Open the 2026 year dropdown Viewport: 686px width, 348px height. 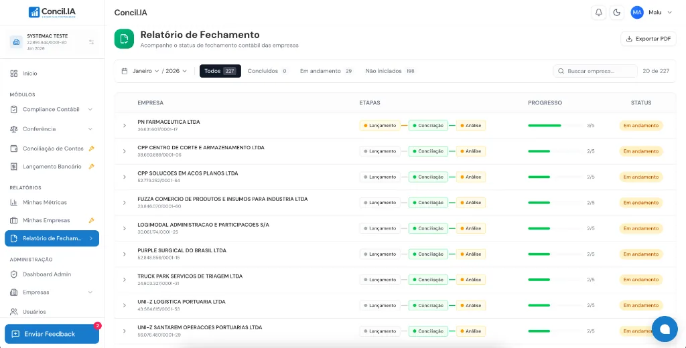pyautogui.click(x=176, y=71)
